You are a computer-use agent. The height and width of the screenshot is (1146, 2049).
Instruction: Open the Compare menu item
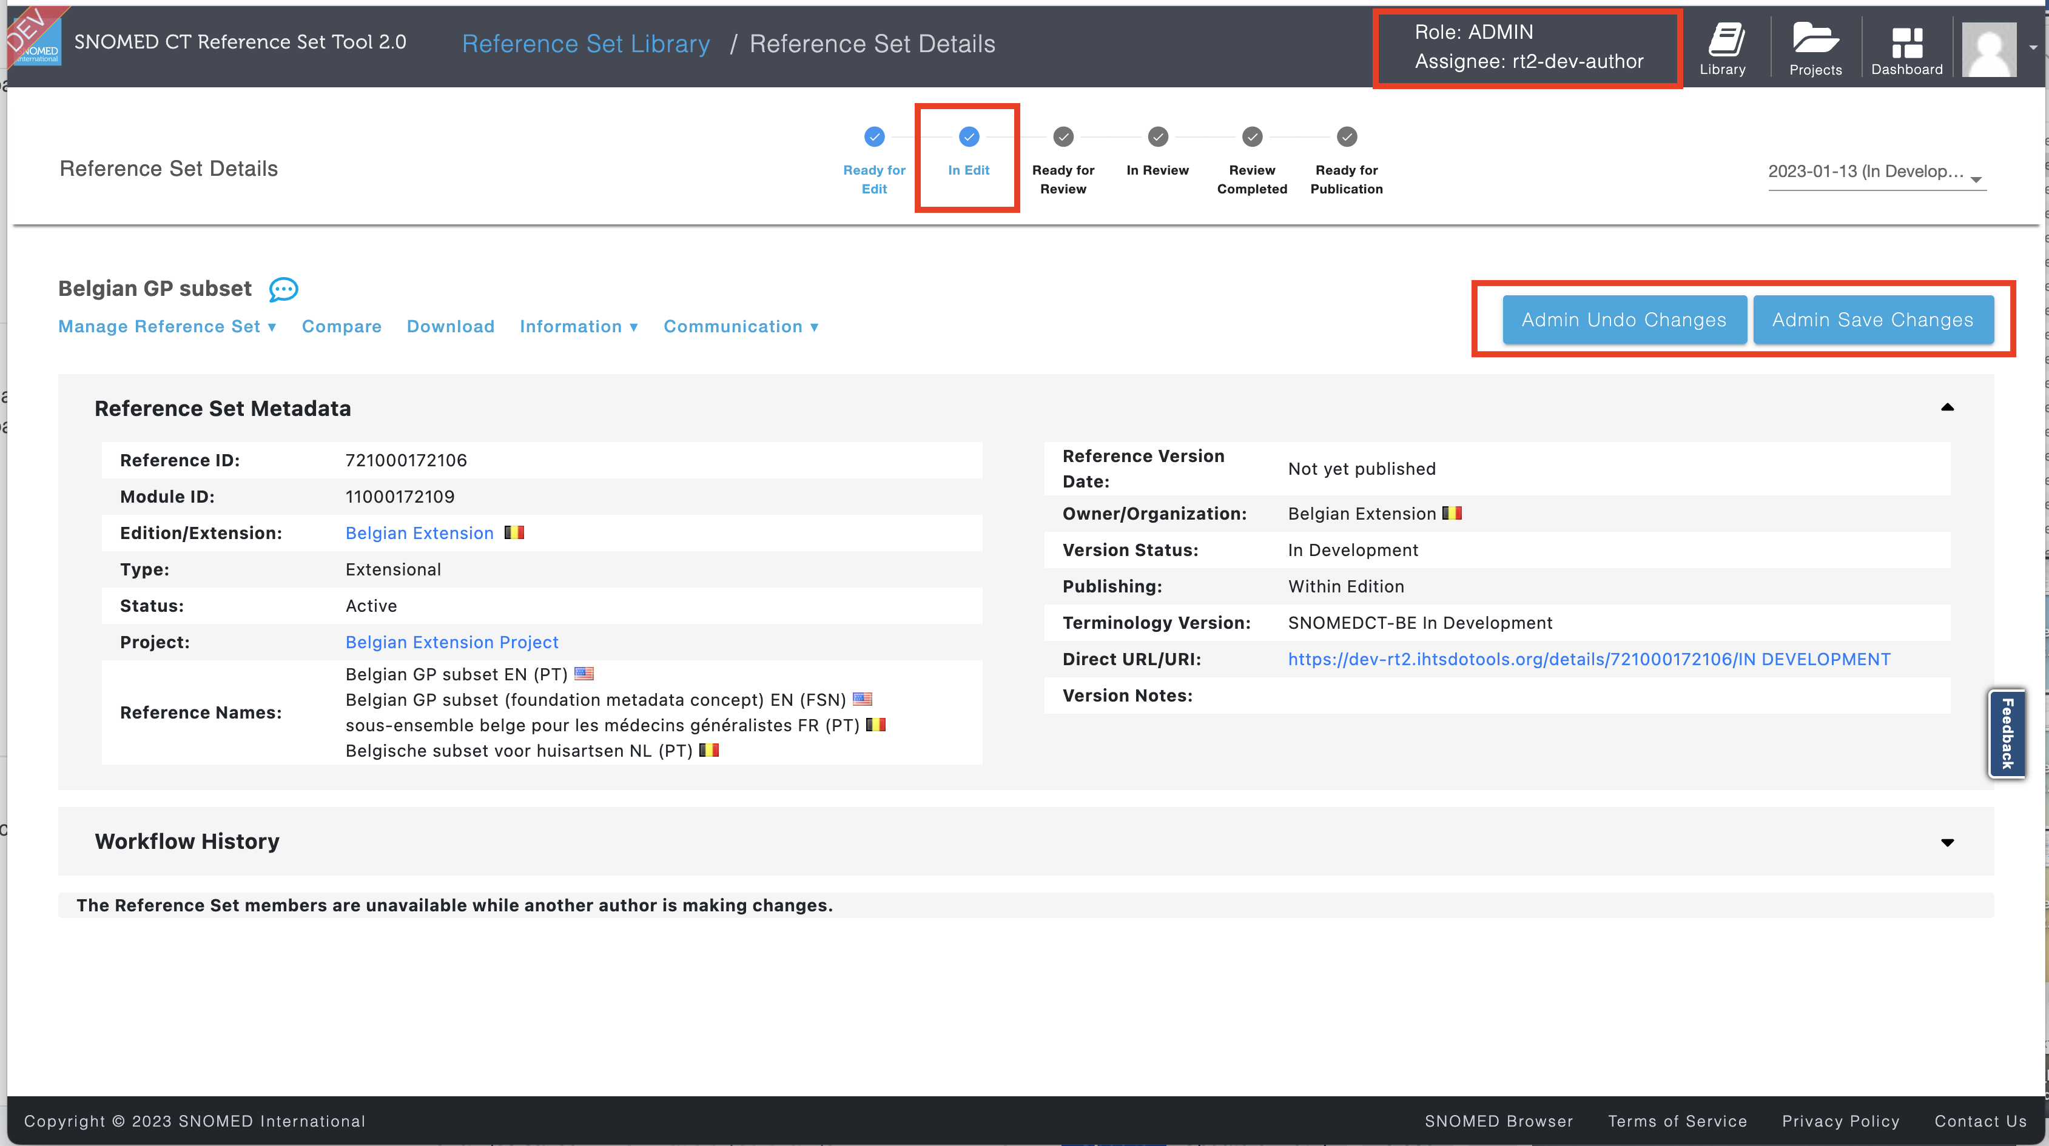341,326
